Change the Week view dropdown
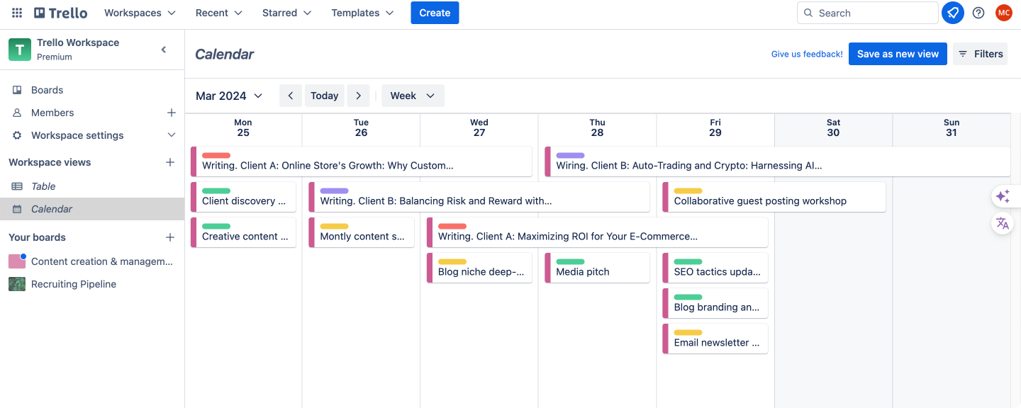Screen dimensions: 1021x408 pyautogui.click(x=413, y=96)
